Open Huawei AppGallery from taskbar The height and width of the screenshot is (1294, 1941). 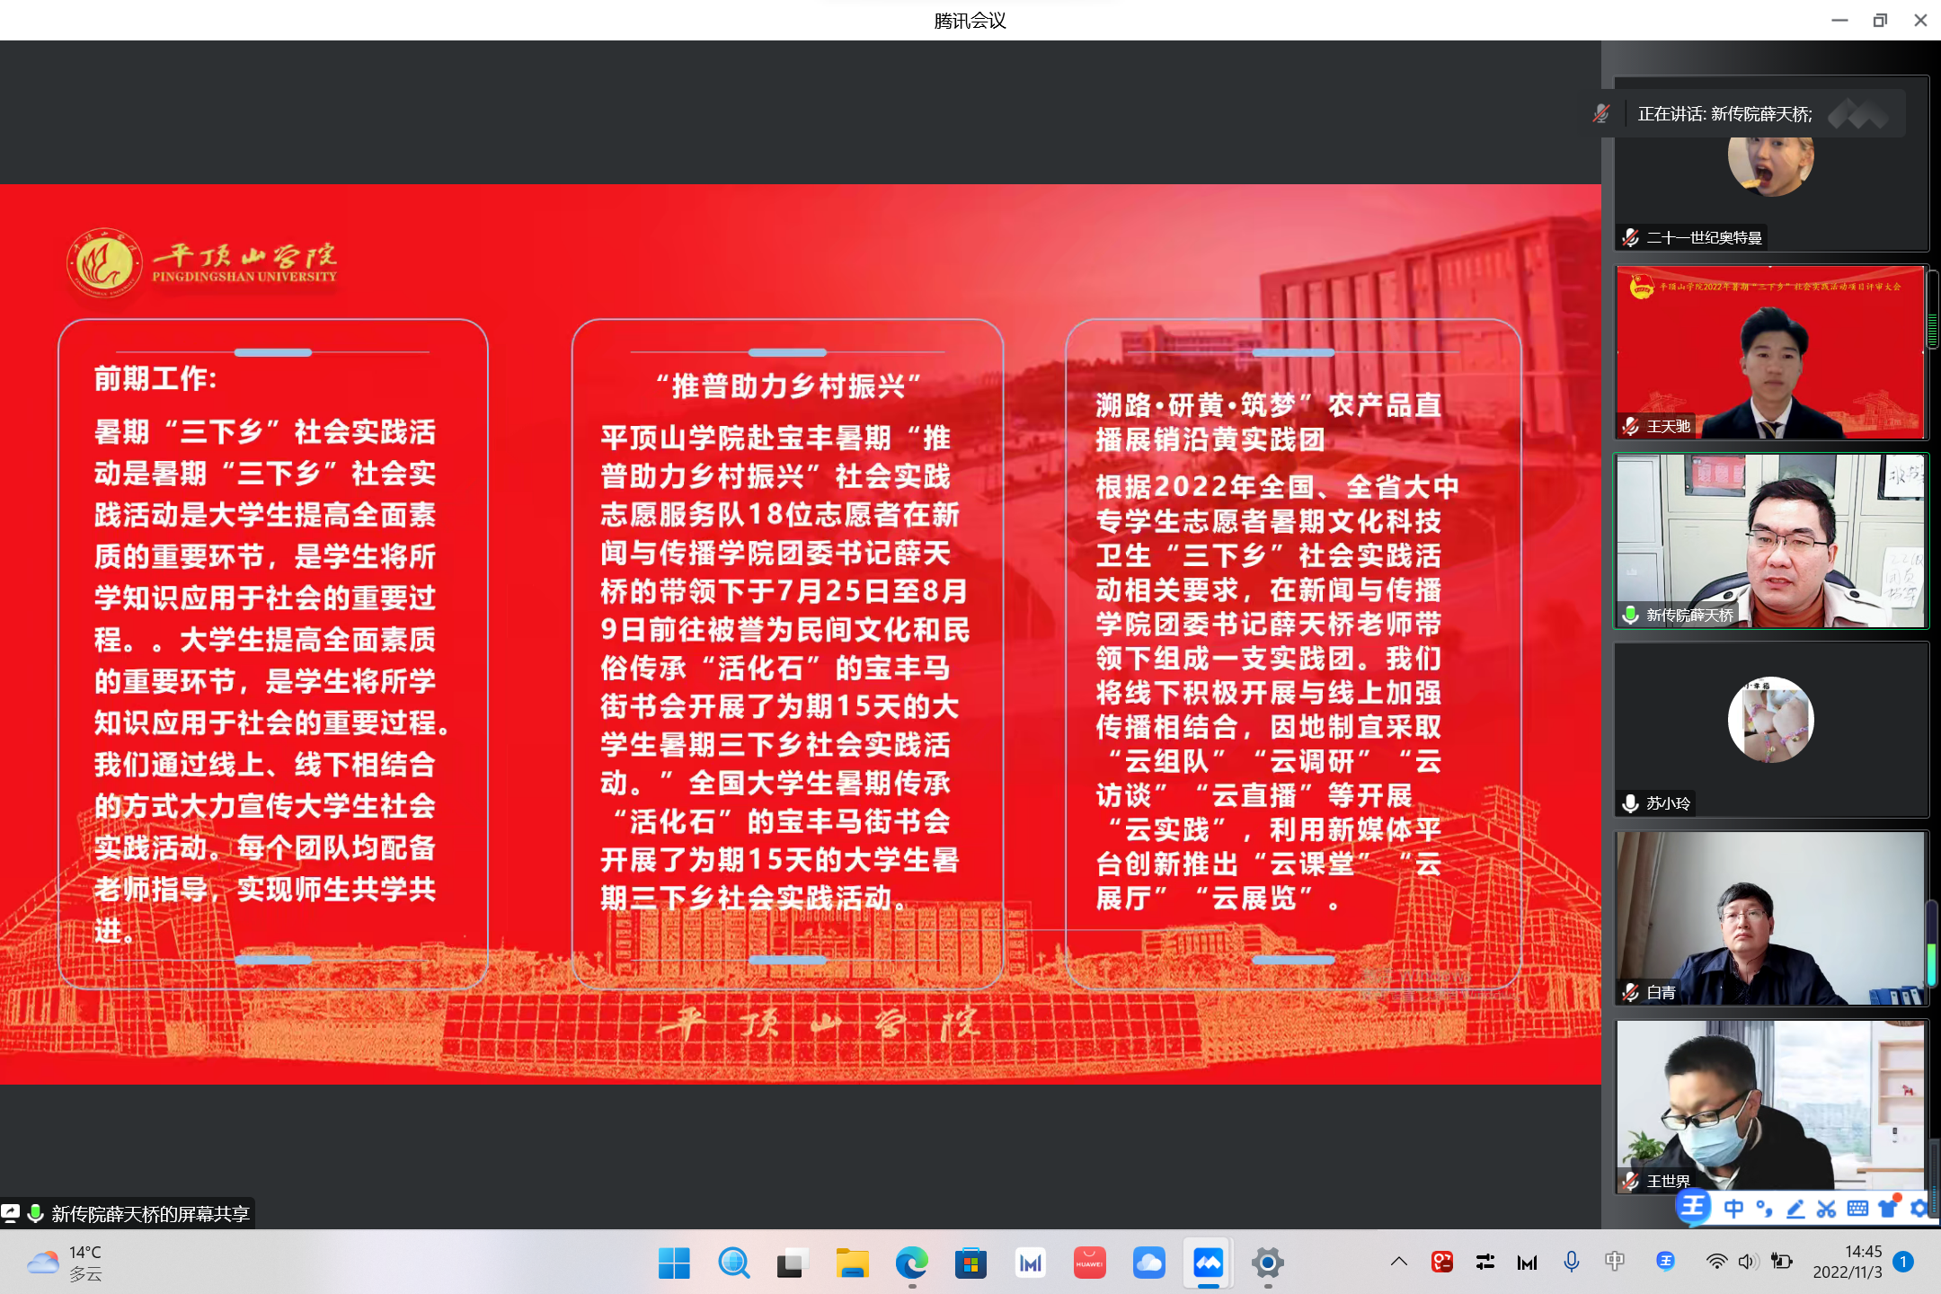[x=1089, y=1263]
